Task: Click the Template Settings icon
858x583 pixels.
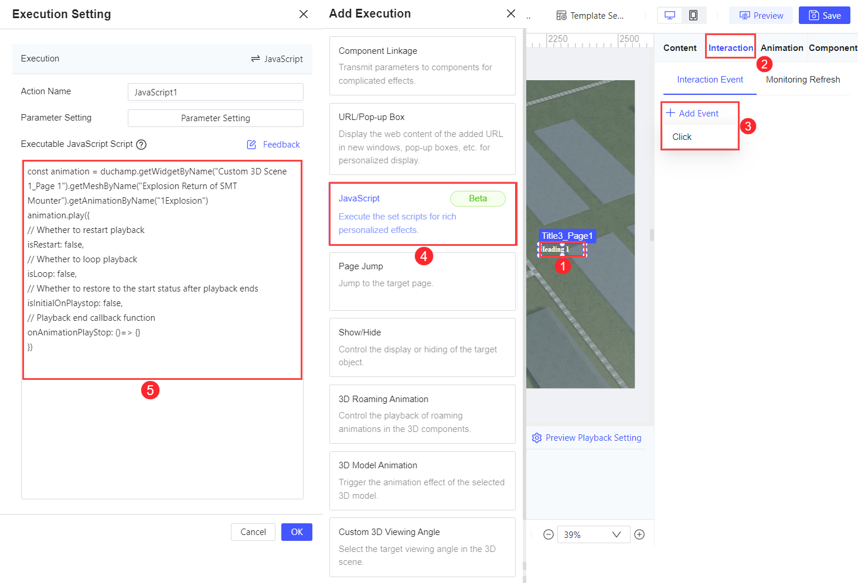Action: click(561, 15)
